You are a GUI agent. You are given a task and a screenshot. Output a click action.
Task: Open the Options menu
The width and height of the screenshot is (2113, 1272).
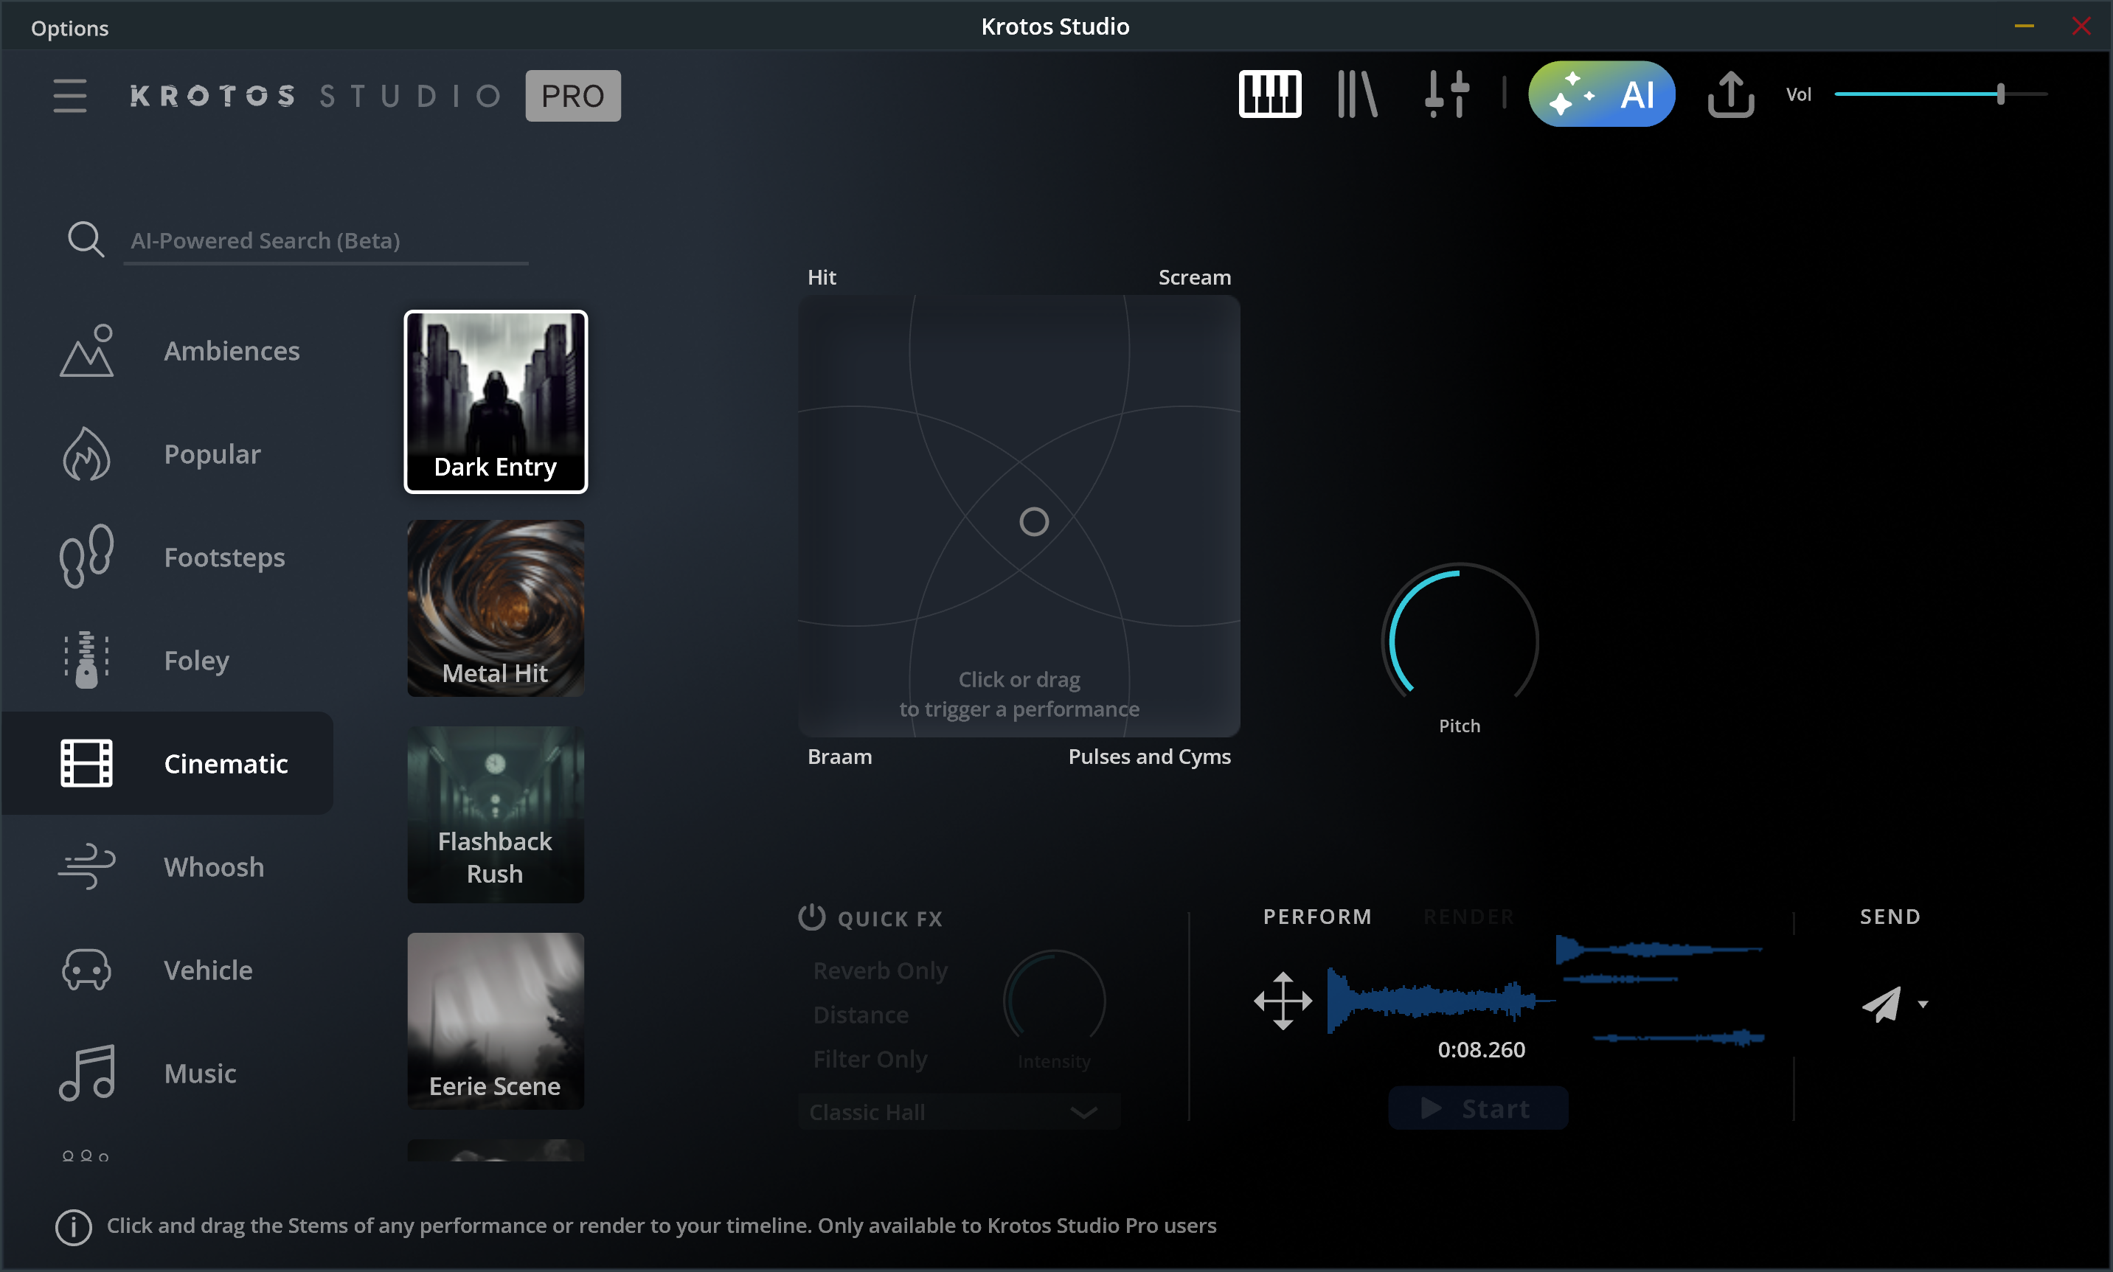tap(69, 28)
